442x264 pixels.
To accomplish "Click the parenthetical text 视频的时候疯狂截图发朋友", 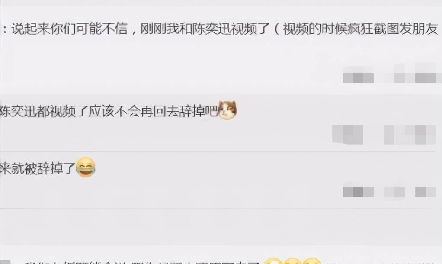I will (x=360, y=29).
